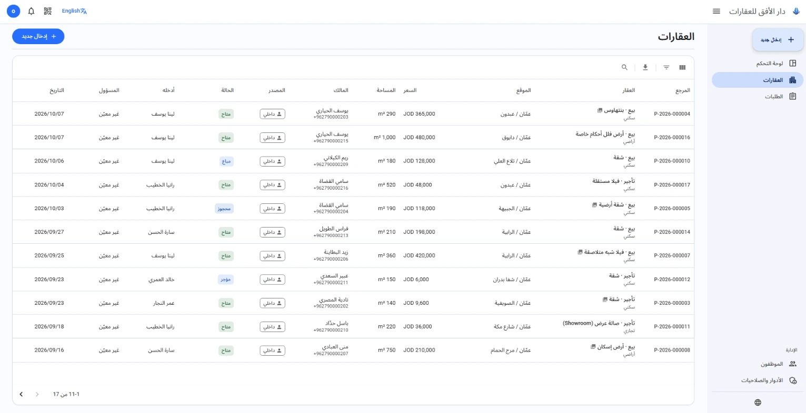Viewport: 806px width, 413px height.
Task: Open property reference P-2026-000016
Action: [x=672, y=138]
